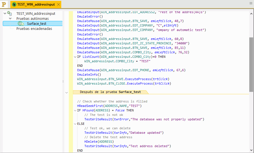This screenshot has width=254, height=153.
Task: Click the "Delete the test address" comment
Action: tap(108, 137)
